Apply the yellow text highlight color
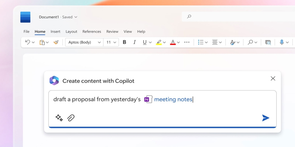295x147 pixels. point(159,42)
